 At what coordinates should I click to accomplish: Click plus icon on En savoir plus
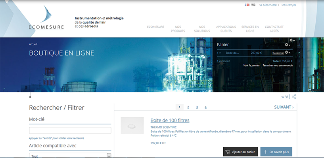point(266,152)
